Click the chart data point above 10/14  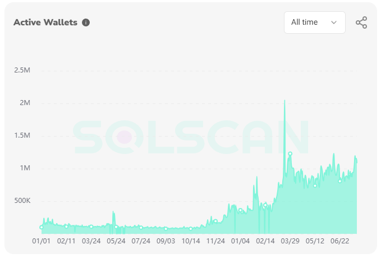tap(191, 229)
